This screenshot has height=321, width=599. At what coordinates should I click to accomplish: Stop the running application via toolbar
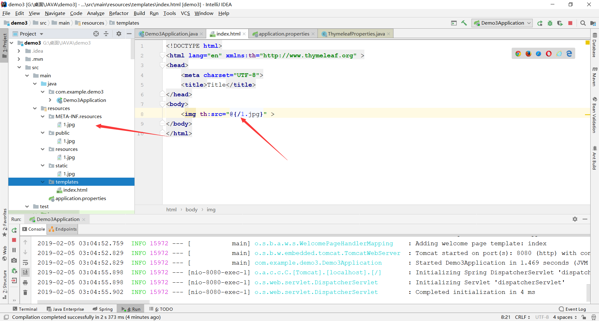[570, 23]
